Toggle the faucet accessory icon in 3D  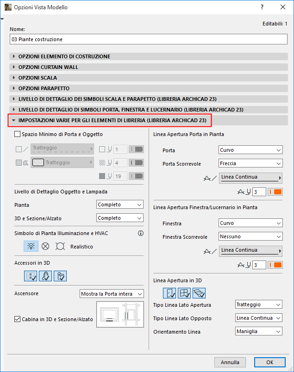coord(45,276)
